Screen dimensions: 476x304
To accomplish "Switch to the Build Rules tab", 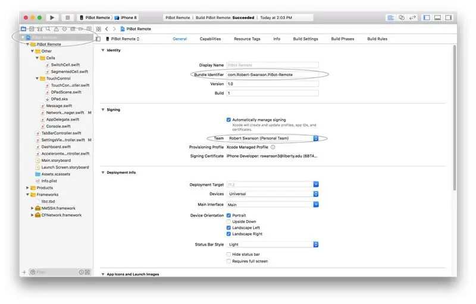I will 377,39.
